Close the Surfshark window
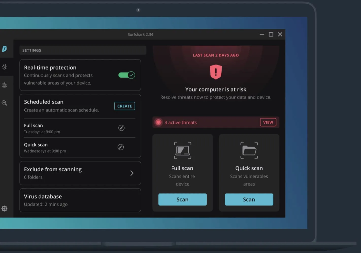 (280, 34)
